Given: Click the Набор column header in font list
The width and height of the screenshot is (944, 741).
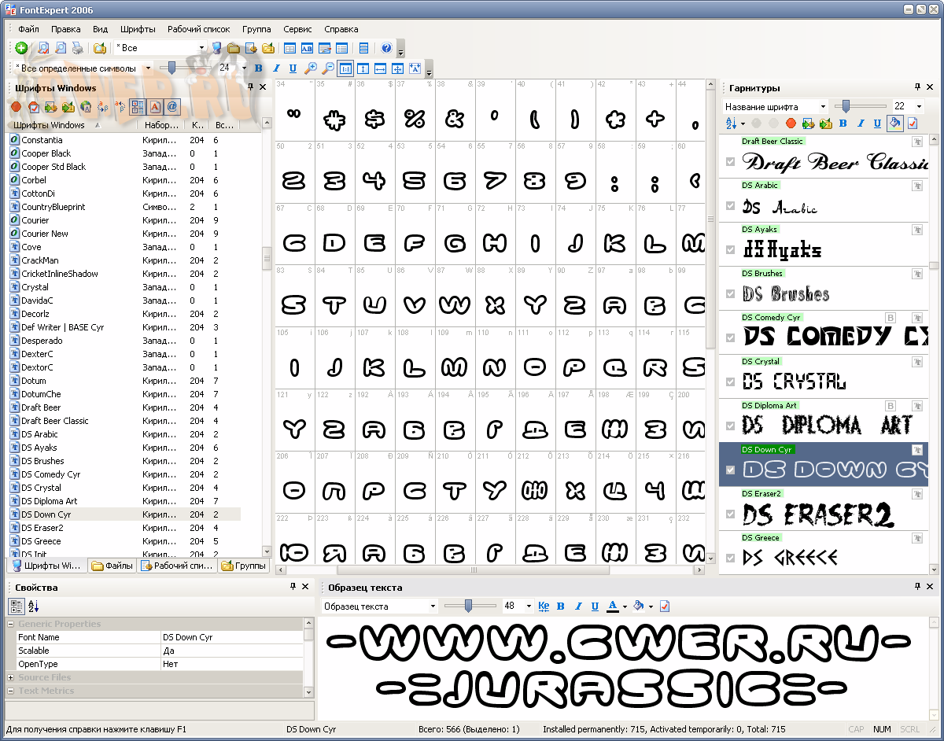Looking at the screenshot, I should [x=160, y=125].
